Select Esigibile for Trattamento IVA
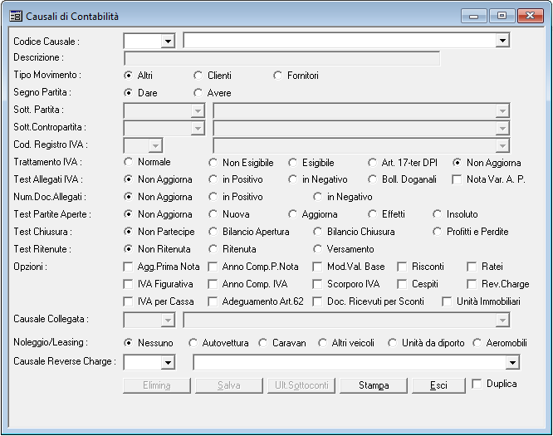 293,163
